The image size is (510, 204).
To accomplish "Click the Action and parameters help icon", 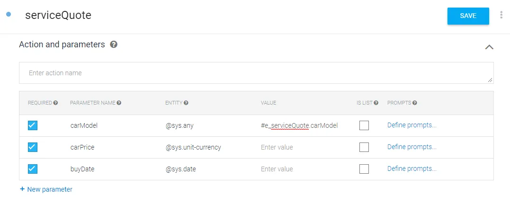I will pyautogui.click(x=114, y=44).
